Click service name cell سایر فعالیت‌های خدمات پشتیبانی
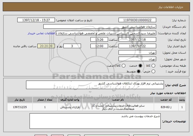The image size is (193, 136). point(118,107)
